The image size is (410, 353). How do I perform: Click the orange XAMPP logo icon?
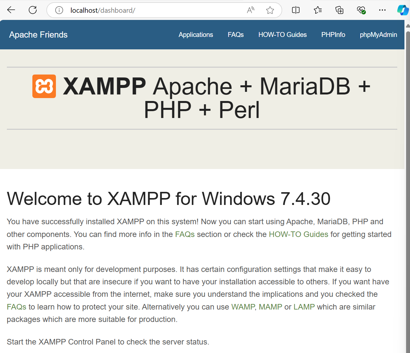point(44,86)
